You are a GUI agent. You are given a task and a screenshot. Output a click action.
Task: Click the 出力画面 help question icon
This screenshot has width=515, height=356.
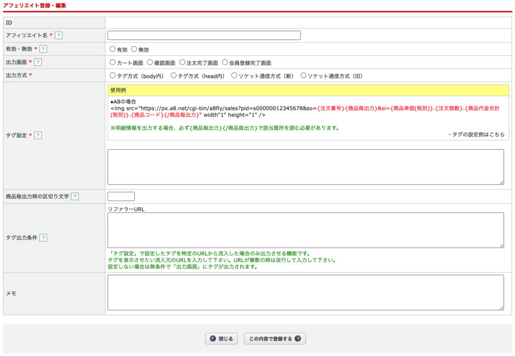click(38, 62)
